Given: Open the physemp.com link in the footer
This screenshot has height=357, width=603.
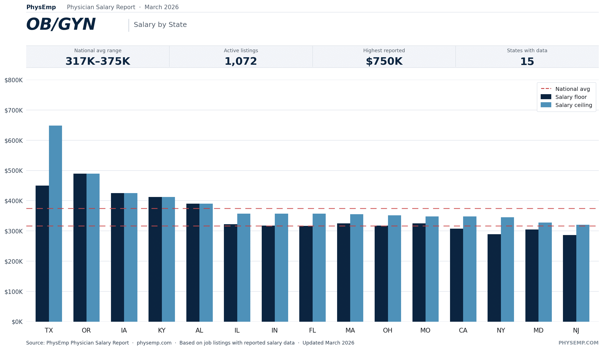Looking at the screenshot, I should 154,343.
